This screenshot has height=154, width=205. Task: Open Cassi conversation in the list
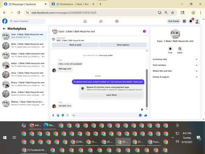(24, 36)
